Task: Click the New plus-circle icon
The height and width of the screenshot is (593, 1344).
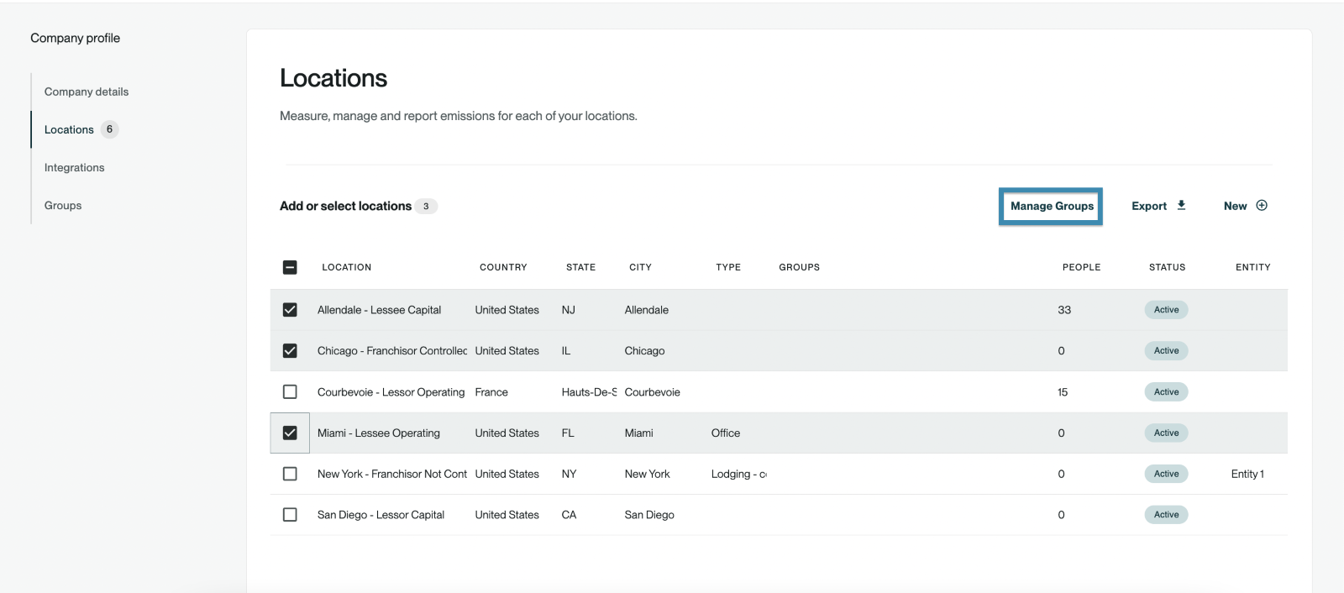Action: (x=1262, y=205)
